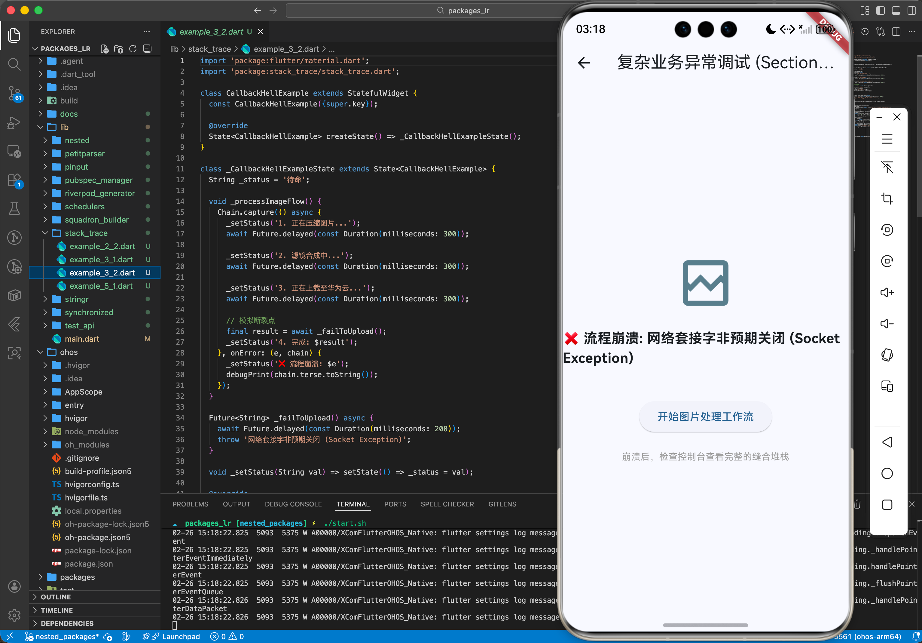This screenshot has width=922, height=643.
Task: Open .gitignore file in ohos folder
Action: (x=82, y=458)
